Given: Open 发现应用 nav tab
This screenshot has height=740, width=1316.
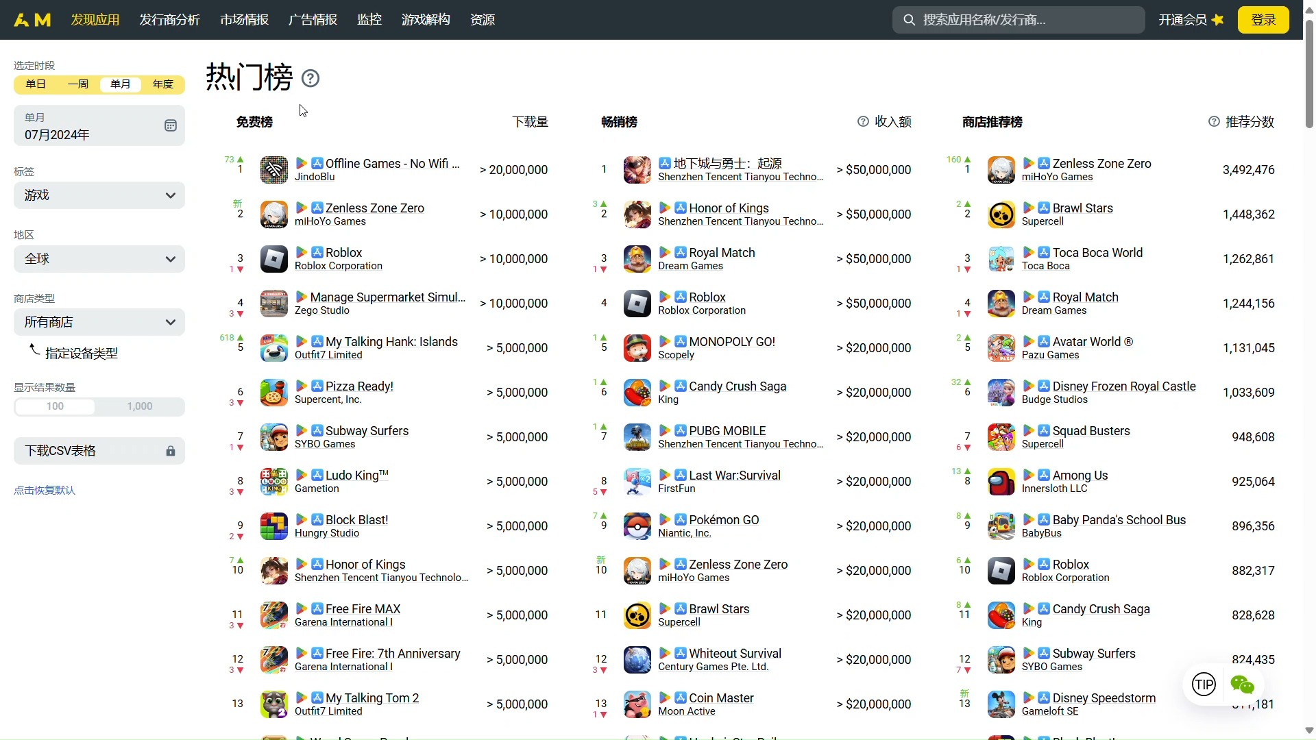Looking at the screenshot, I should coord(95,20).
